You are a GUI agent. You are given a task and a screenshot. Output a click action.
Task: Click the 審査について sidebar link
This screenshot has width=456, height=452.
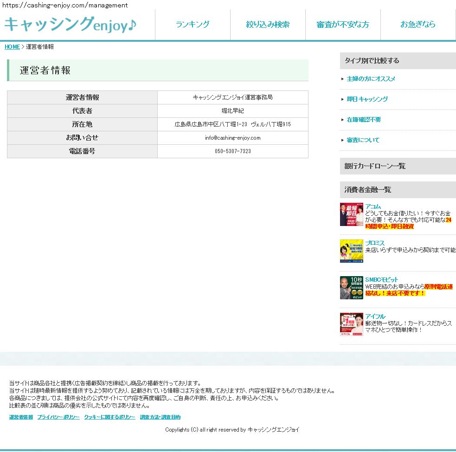click(363, 140)
